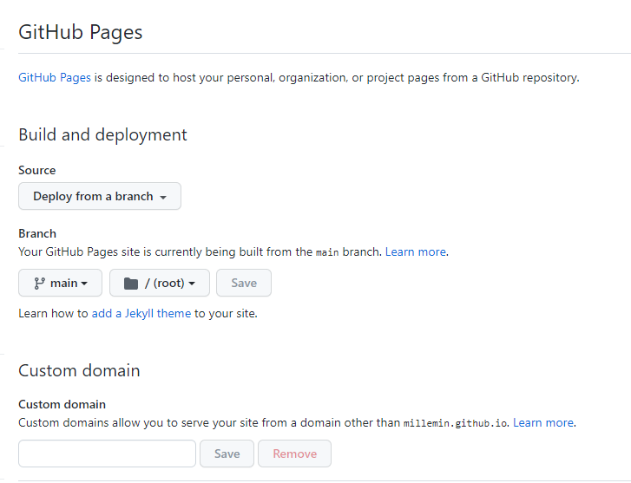Open the main branch selector
This screenshot has width=631, height=483.
click(x=61, y=284)
